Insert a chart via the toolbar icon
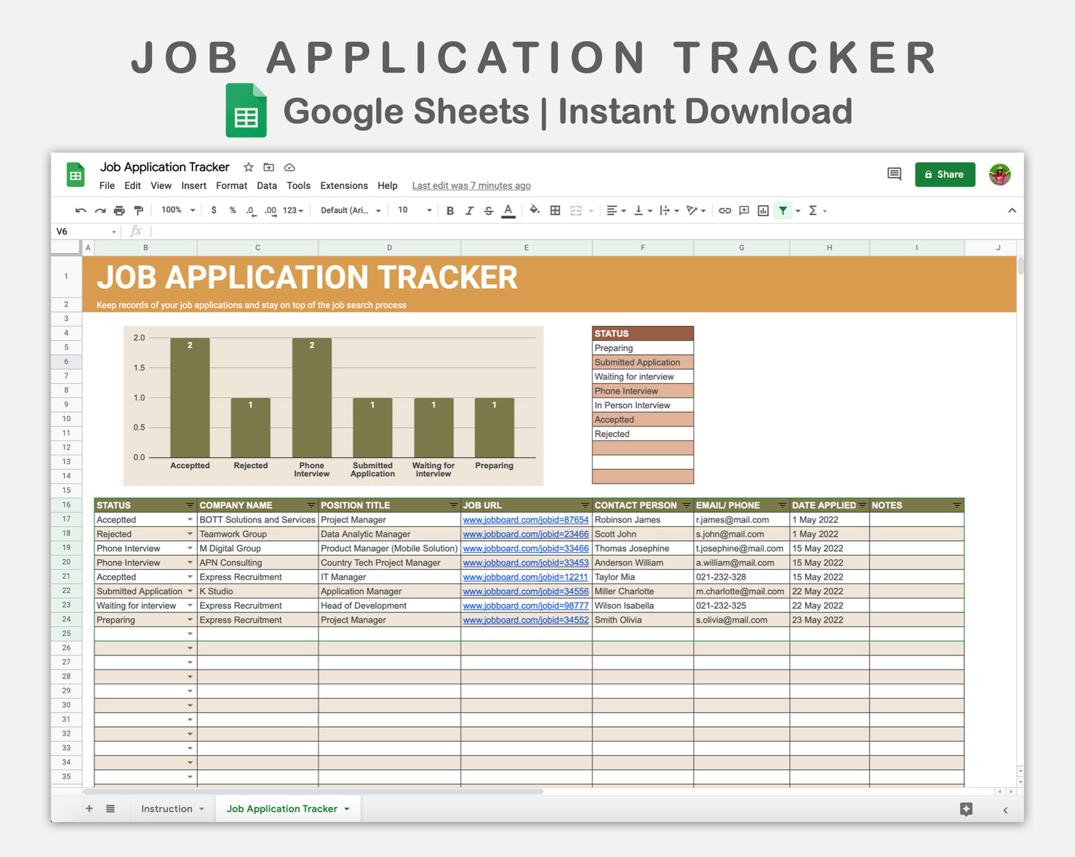 coord(763,211)
